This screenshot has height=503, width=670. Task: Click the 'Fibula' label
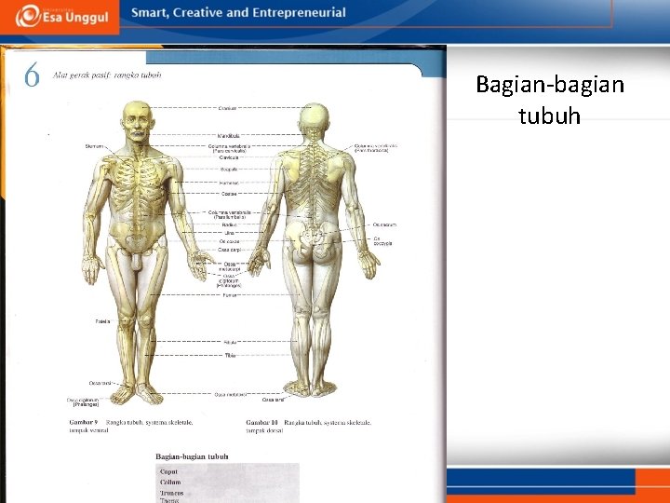tap(230, 342)
